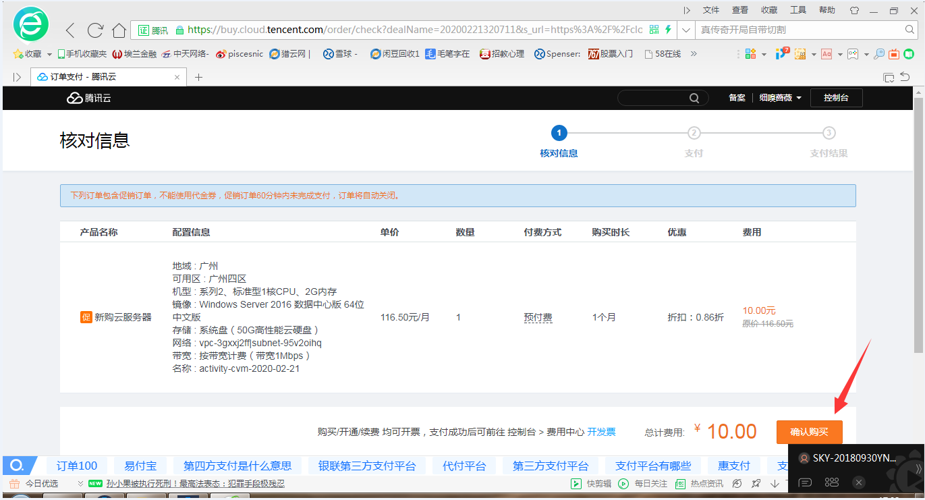Open the browser home page icon
Screen dimensions: 925x500
(119, 30)
